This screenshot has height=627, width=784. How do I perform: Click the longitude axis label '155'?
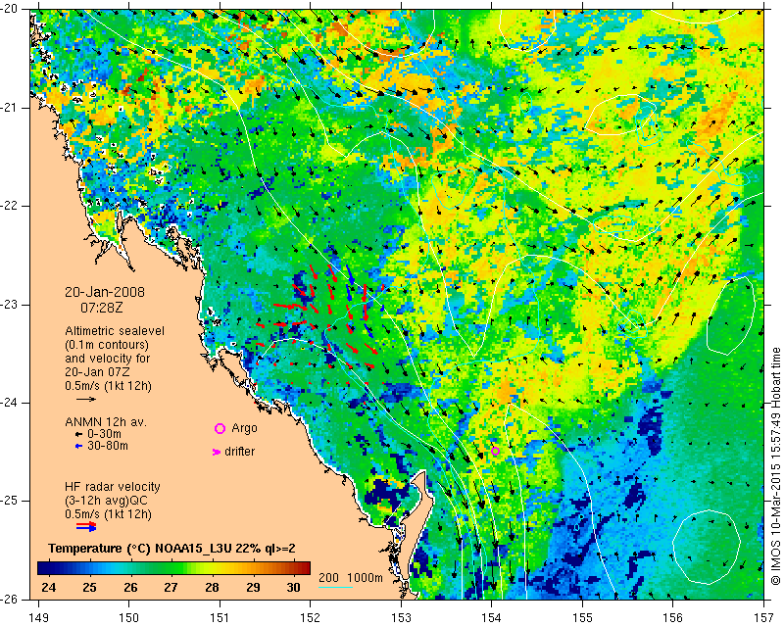[x=582, y=618]
